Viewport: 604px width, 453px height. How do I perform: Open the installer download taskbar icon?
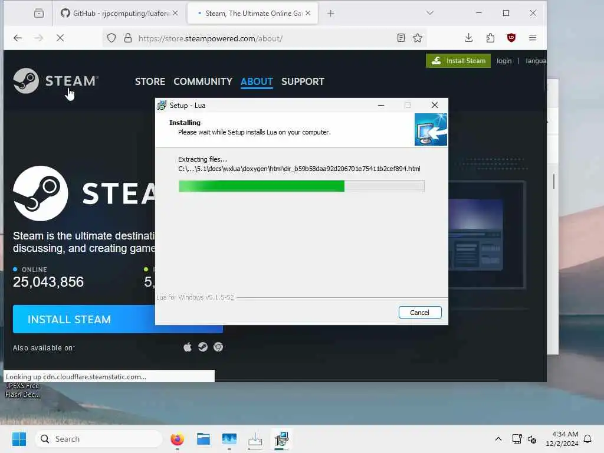(x=255, y=439)
